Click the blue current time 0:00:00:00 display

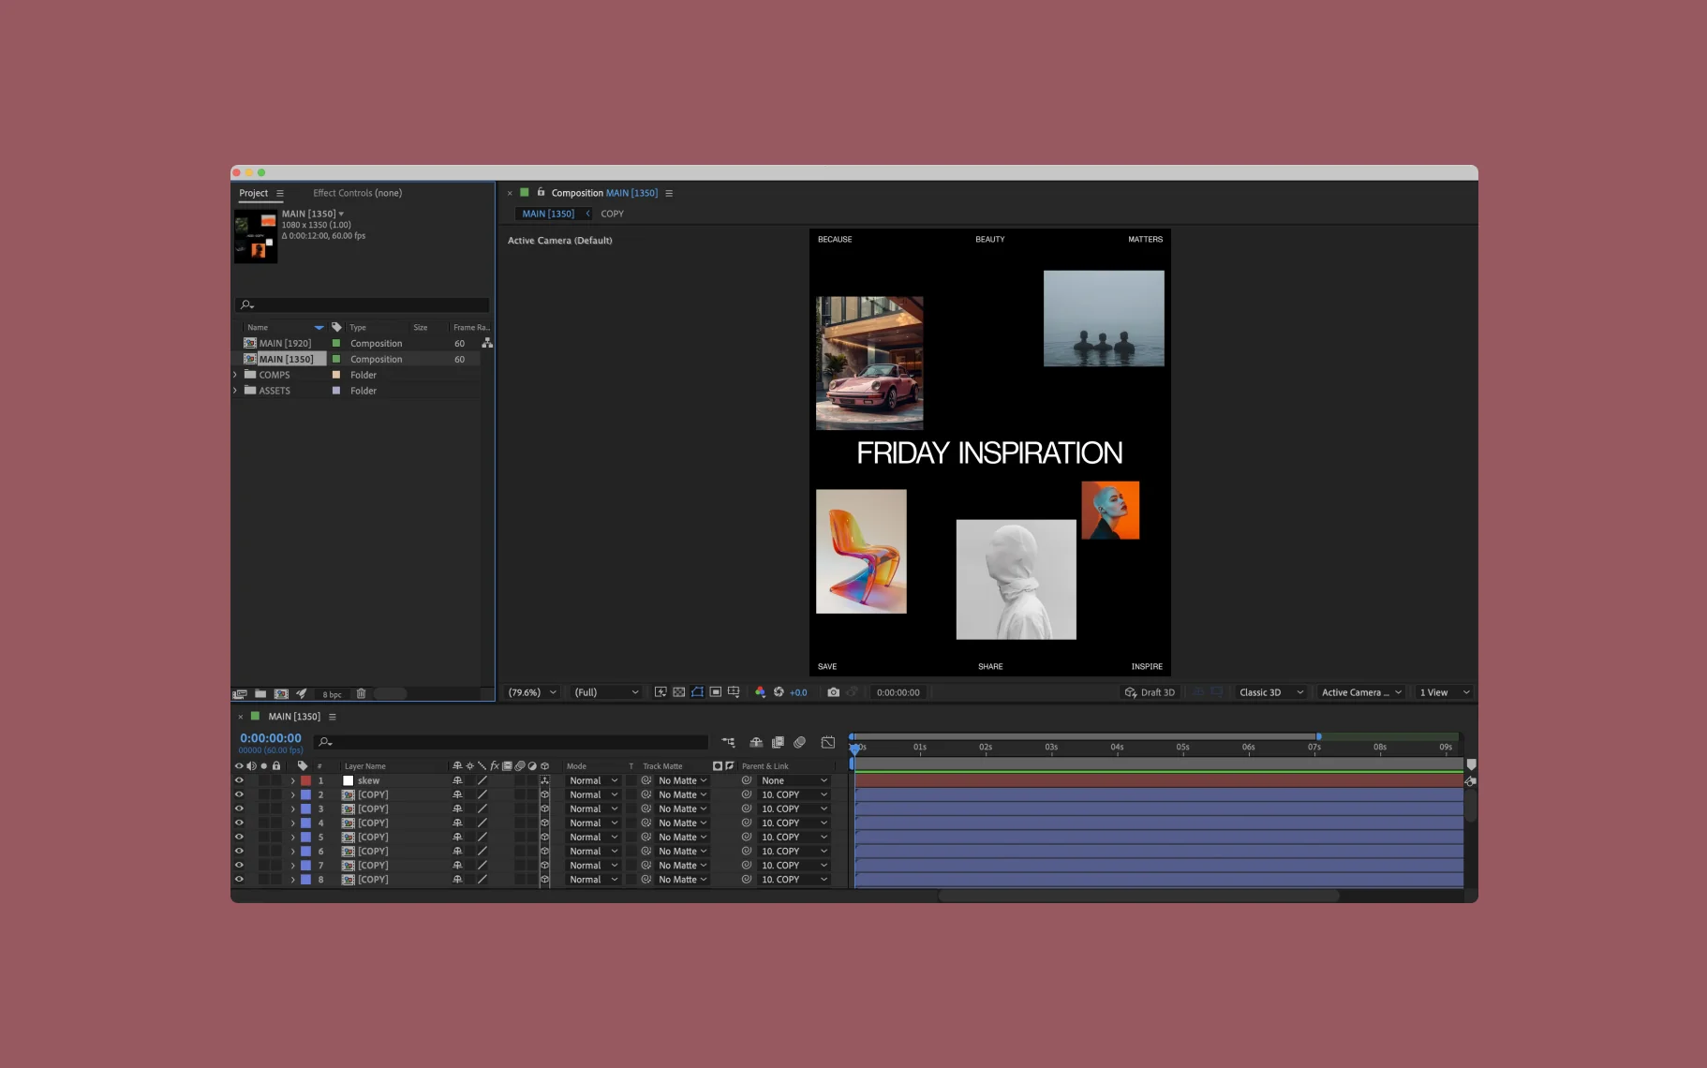tap(270, 738)
